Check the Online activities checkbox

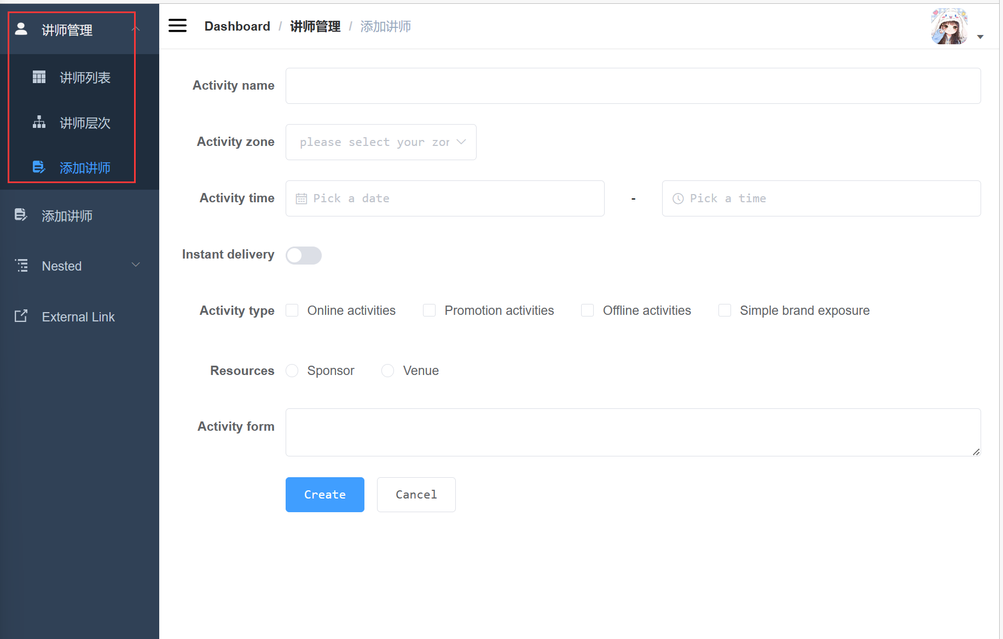pyautogui.click(x=292, y=310)
